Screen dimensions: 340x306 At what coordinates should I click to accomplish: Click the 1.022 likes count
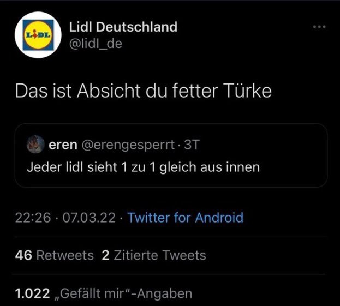33,293
